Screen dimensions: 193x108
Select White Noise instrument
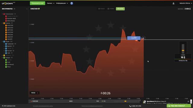tap(11, 21)
